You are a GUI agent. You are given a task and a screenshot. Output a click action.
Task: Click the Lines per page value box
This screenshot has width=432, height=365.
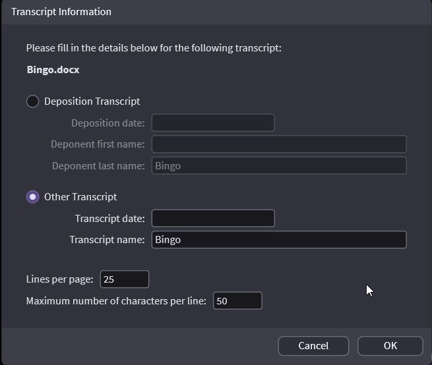[x=124, y=279]
